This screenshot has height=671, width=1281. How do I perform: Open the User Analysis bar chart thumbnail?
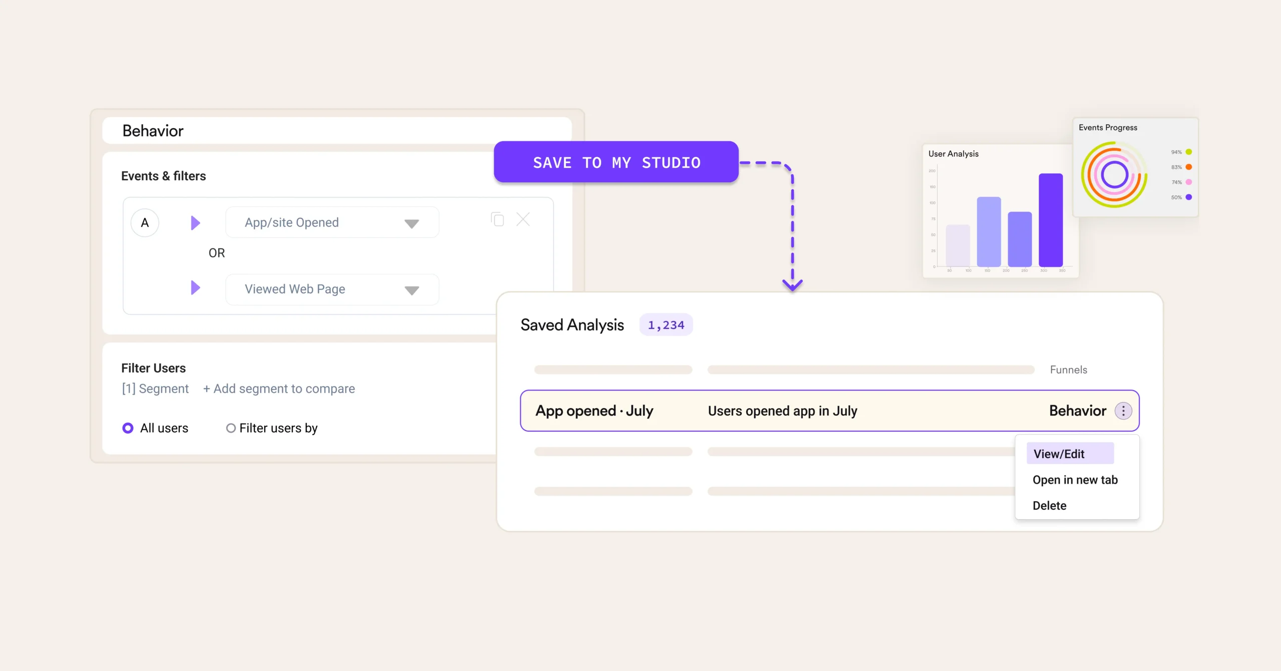(1000, 211)
